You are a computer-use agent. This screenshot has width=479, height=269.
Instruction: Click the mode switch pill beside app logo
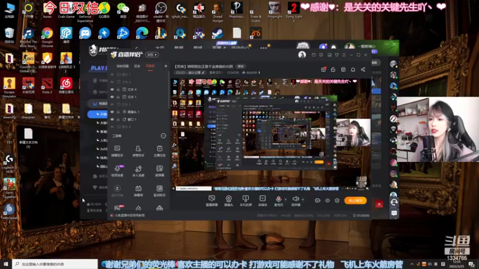tap(152, 55)
